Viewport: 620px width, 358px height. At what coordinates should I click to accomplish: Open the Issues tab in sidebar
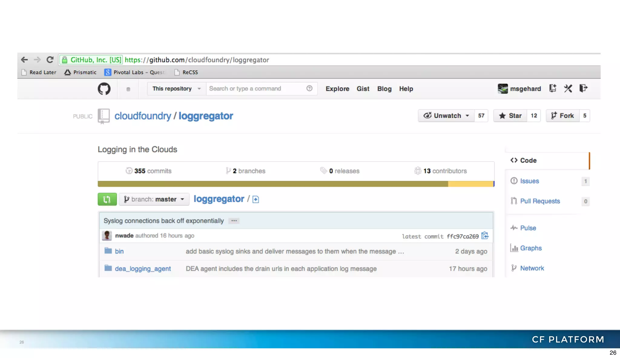(x=529, y=181)
